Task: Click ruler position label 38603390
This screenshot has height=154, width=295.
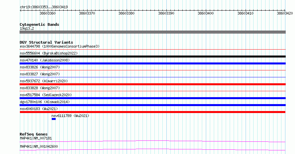Action: click(x=166, y=13)
